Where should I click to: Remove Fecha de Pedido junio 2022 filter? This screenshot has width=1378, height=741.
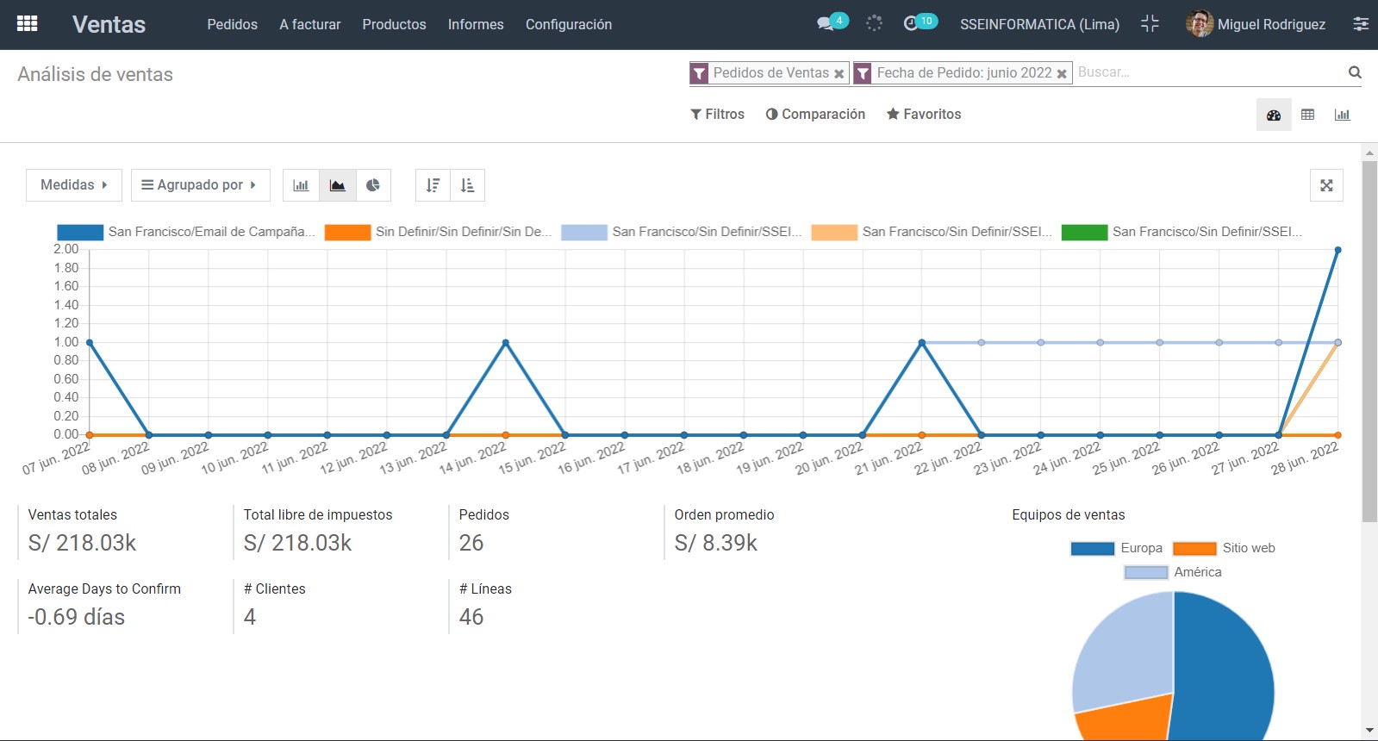click(x=1062, y=74)
